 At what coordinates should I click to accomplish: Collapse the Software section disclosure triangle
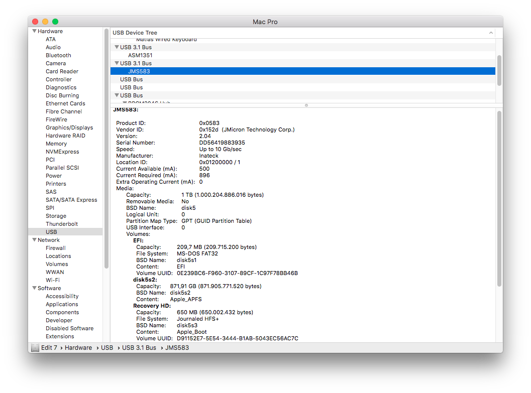pos(34,288)
